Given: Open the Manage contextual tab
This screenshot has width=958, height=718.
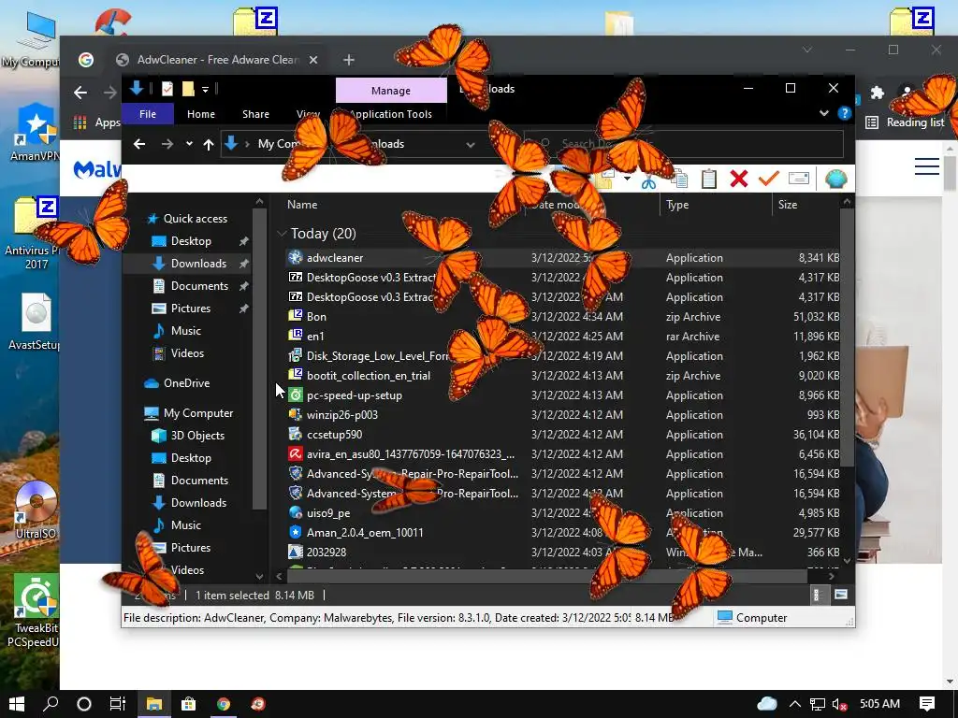Looking at the screenshot, I should [x=391, y=91].
